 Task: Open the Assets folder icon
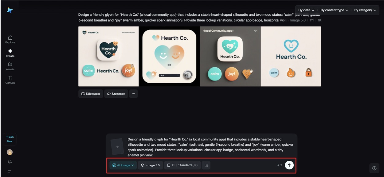[10, 66]
